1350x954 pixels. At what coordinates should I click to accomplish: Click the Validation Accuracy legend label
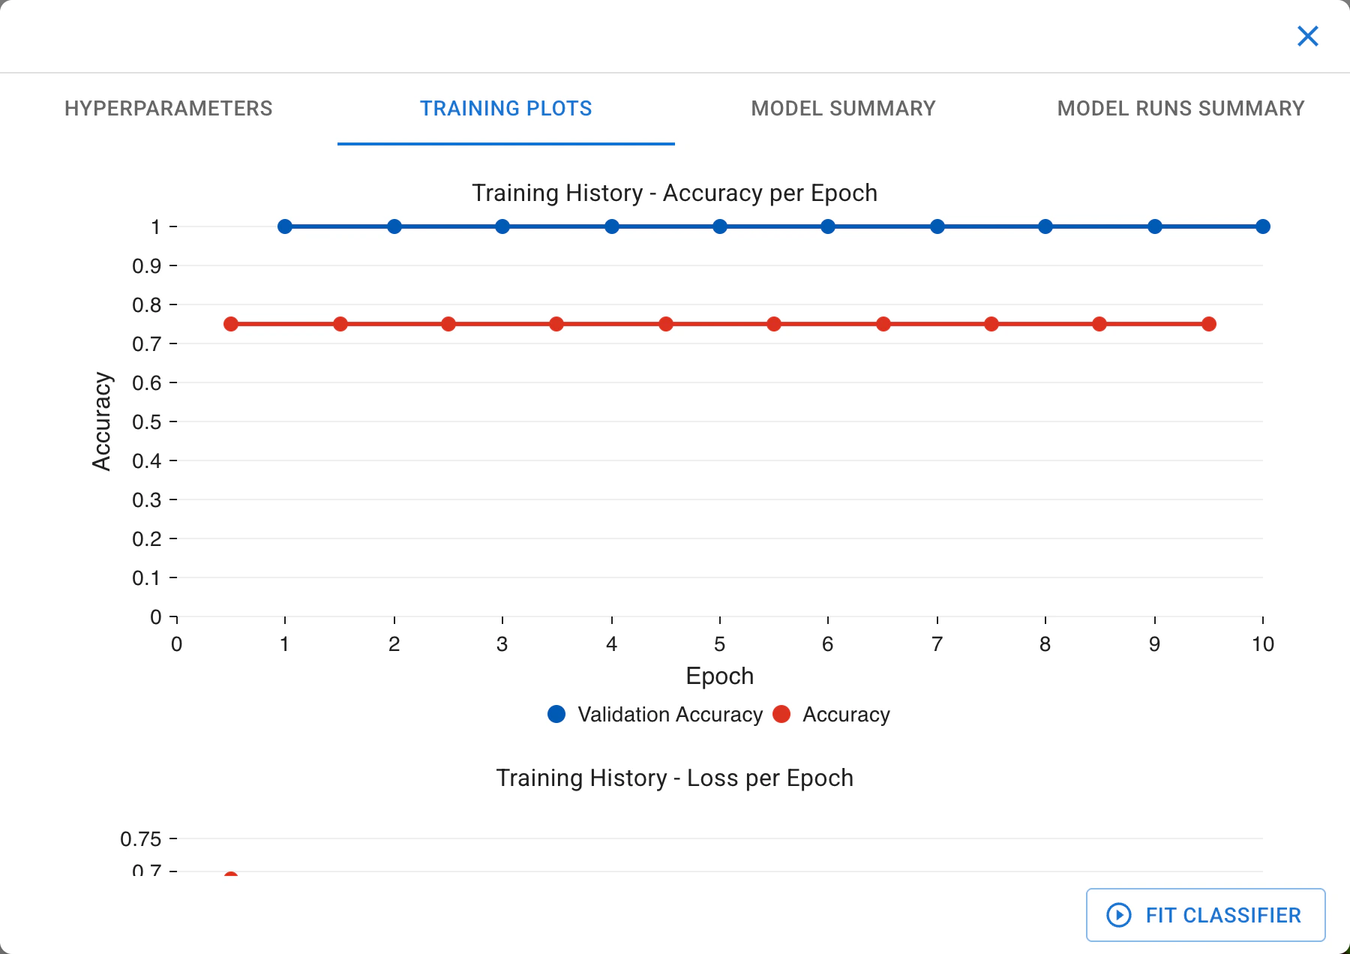670,715
